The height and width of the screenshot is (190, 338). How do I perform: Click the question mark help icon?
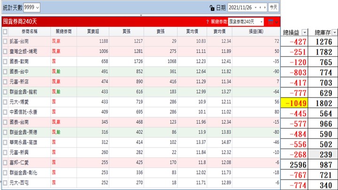click(207, 22)
